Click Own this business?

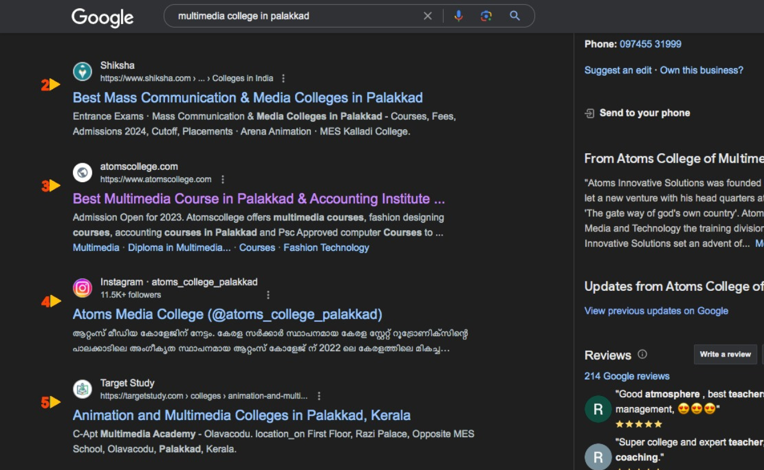tap(702, 70)
